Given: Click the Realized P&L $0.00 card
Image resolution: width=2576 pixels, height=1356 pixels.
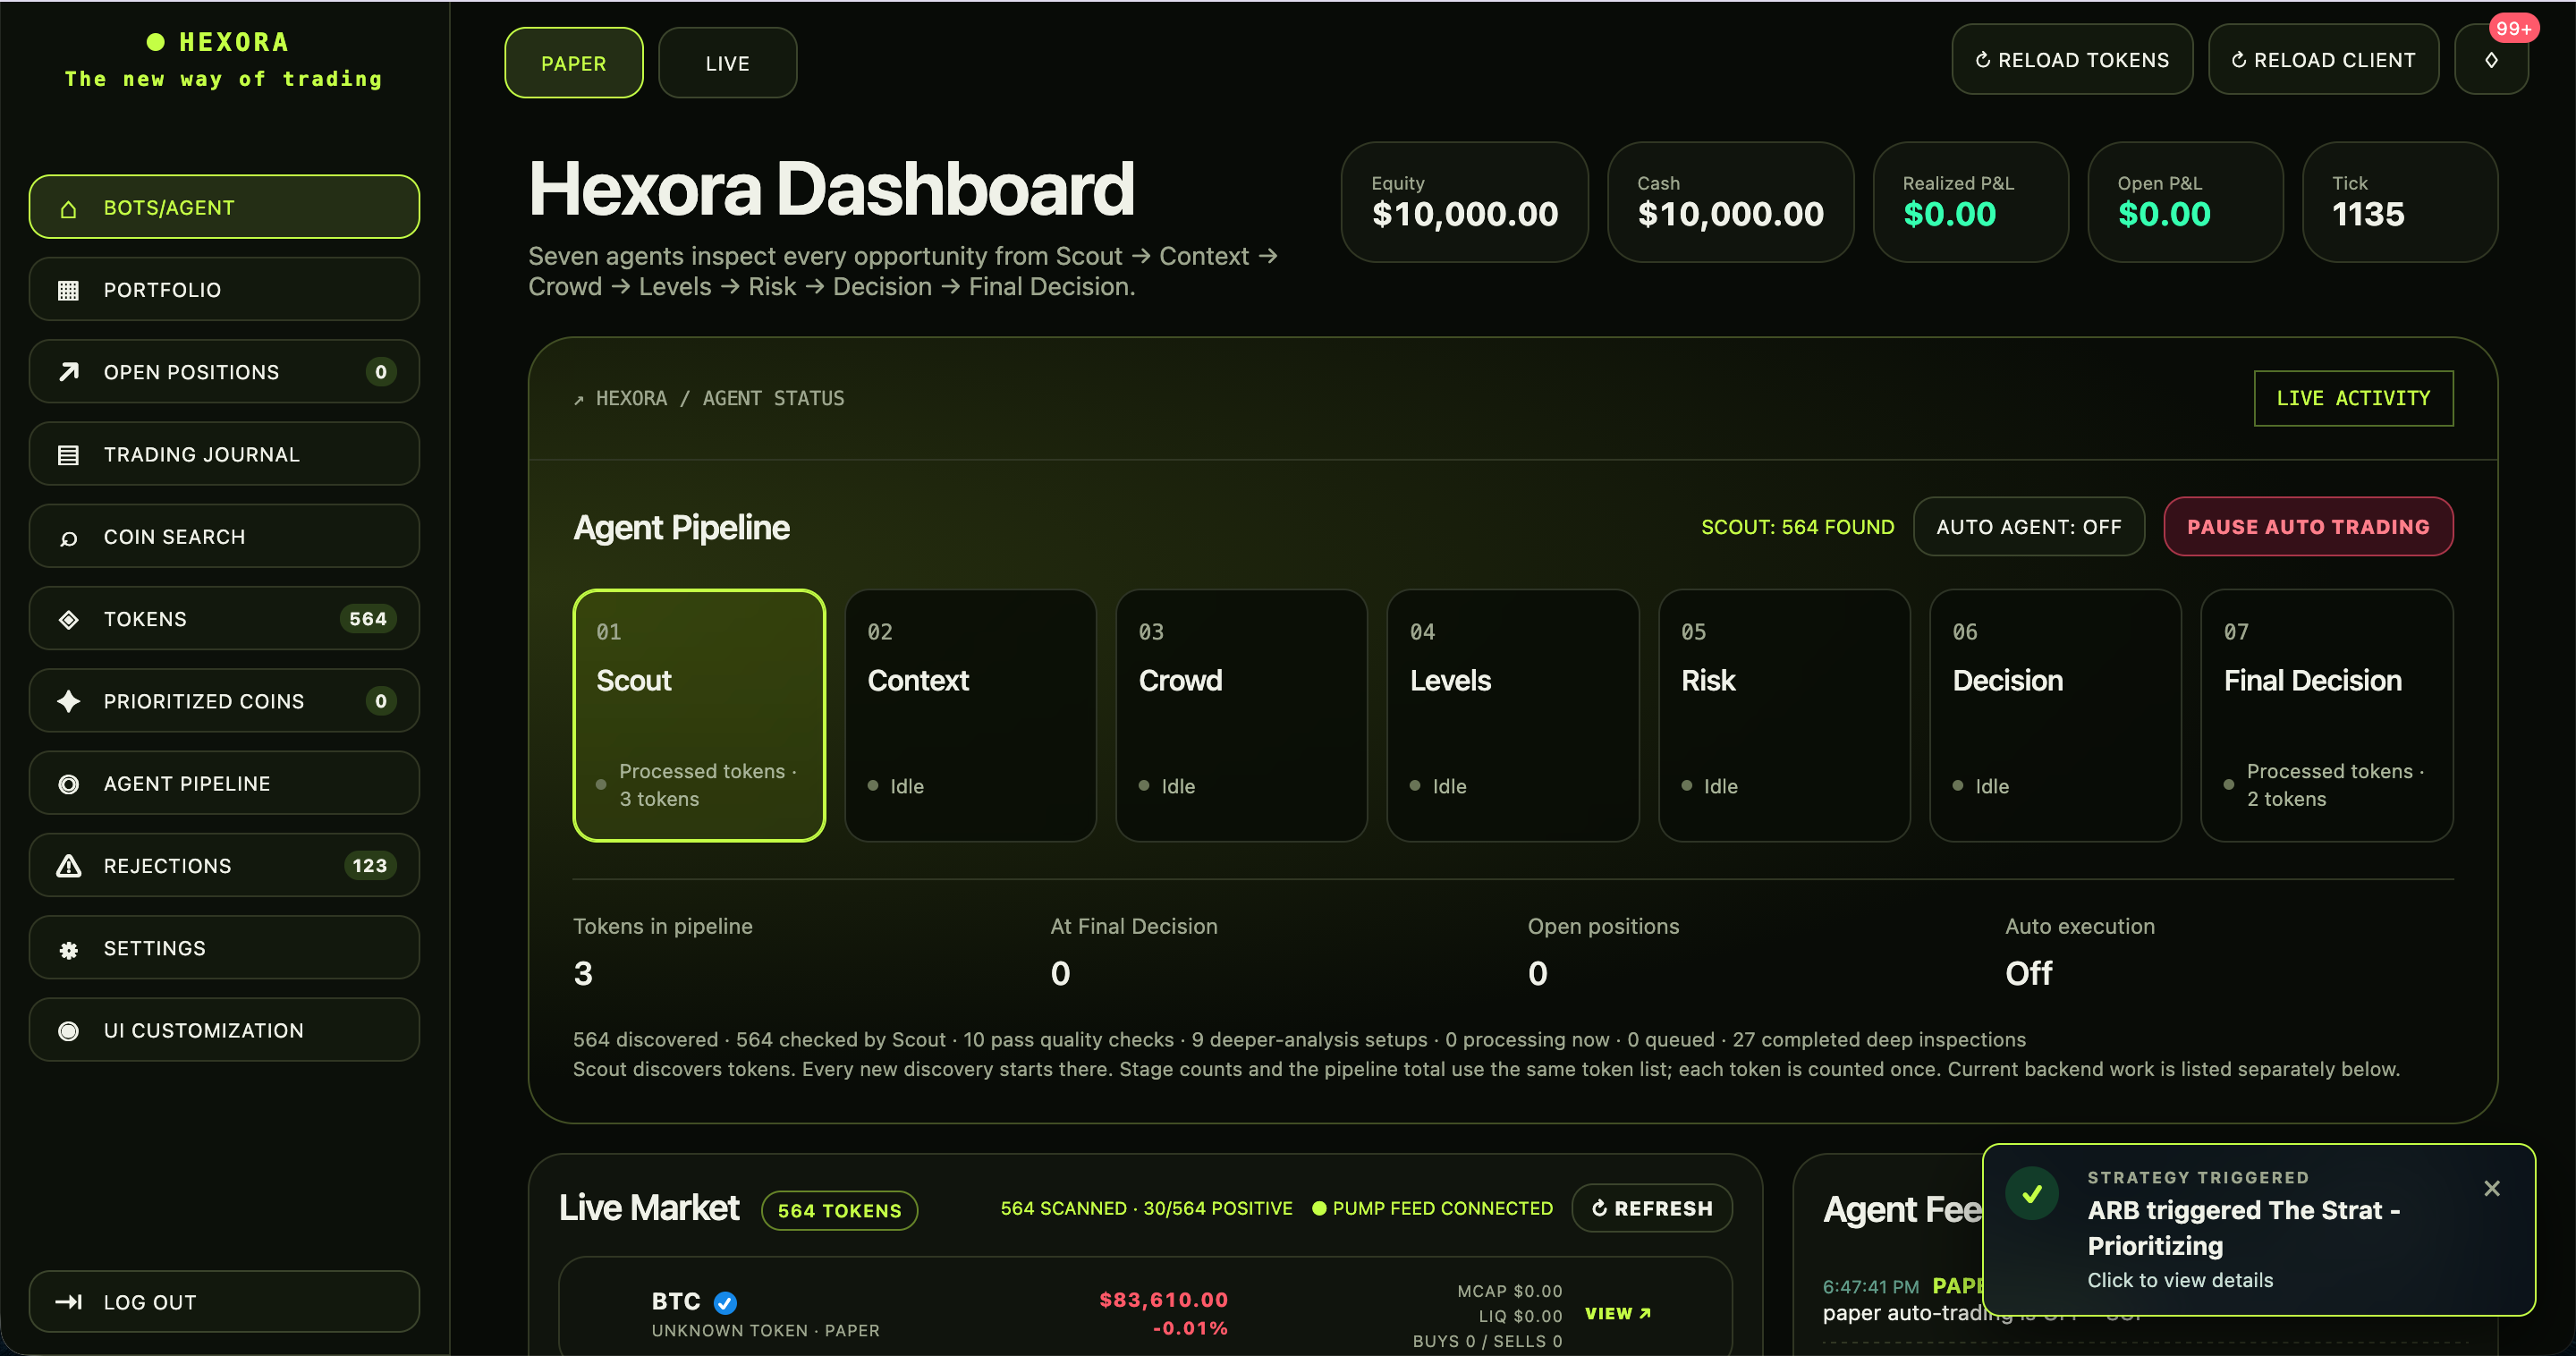Looking at the screenshot, I should pyautogui.click(x=1970, y=202).
